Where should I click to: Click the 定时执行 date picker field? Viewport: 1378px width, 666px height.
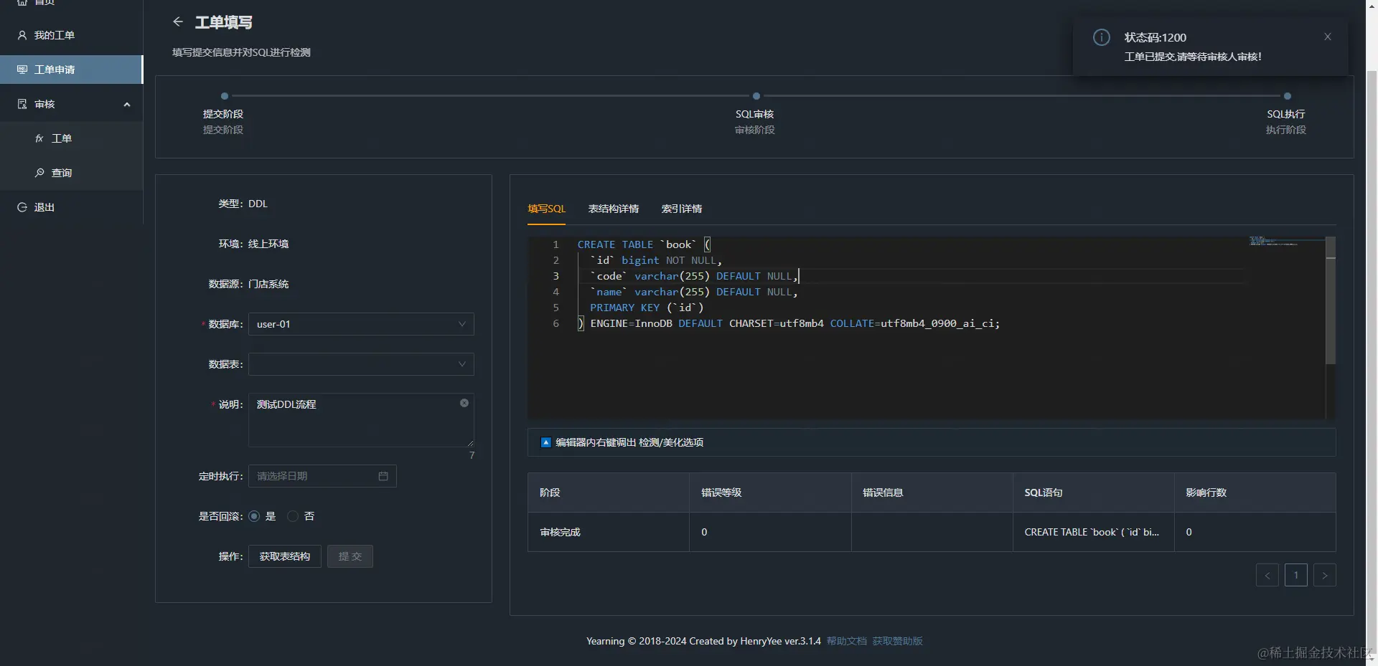322,476
